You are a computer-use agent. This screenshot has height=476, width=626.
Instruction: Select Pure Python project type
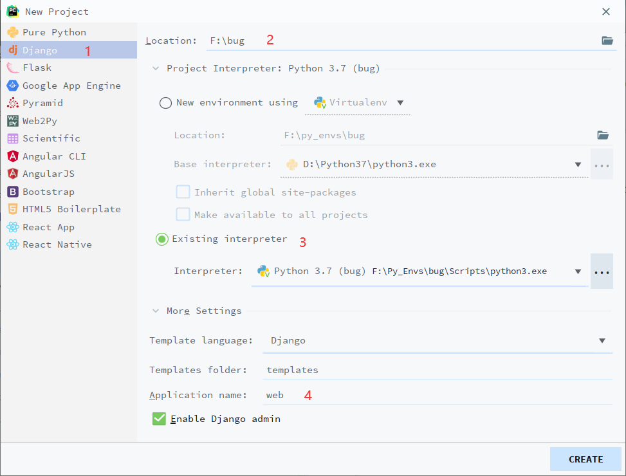coord(54,32)
